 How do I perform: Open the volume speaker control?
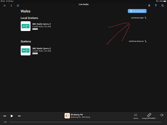point(161,115)
